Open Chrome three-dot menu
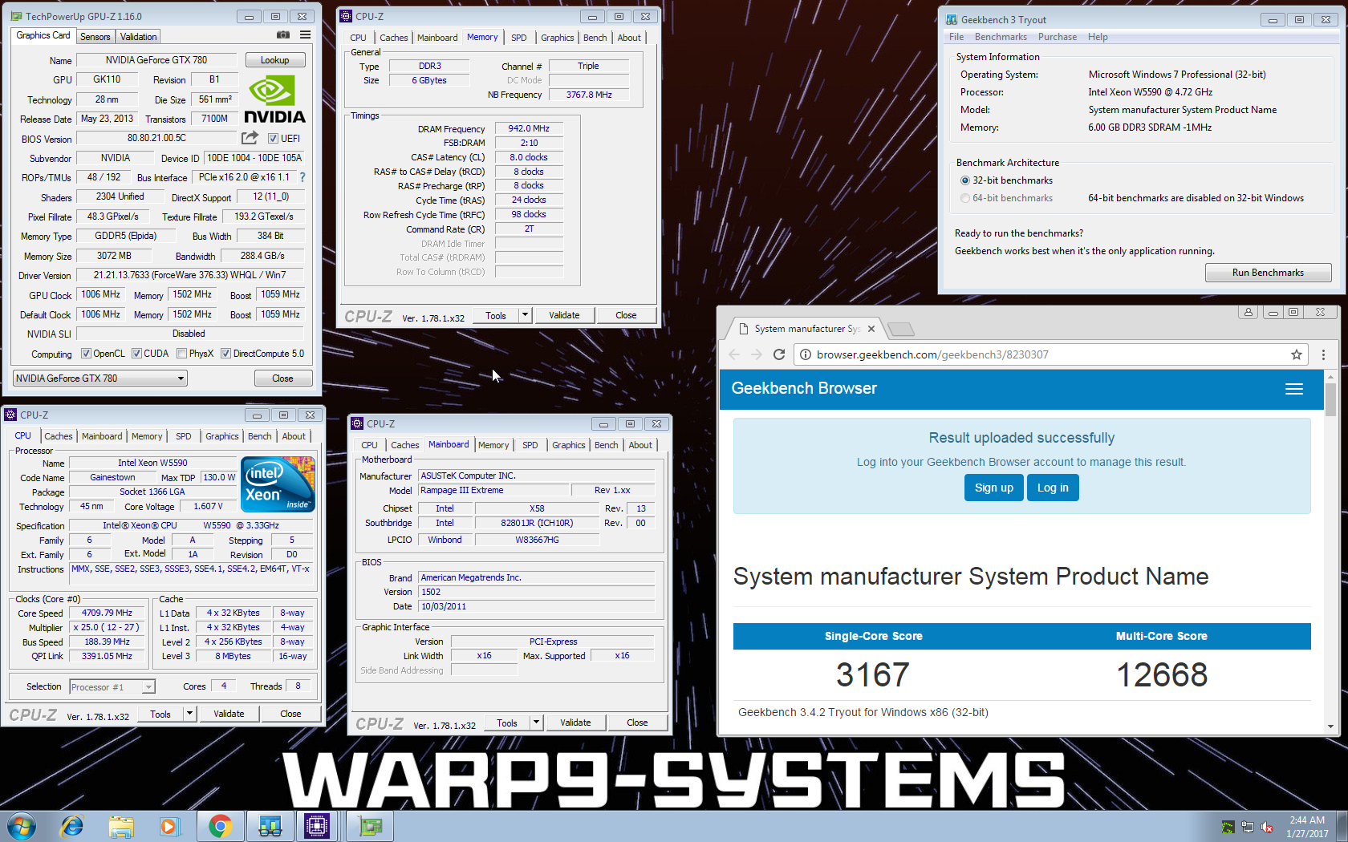 pos(1323,354)
